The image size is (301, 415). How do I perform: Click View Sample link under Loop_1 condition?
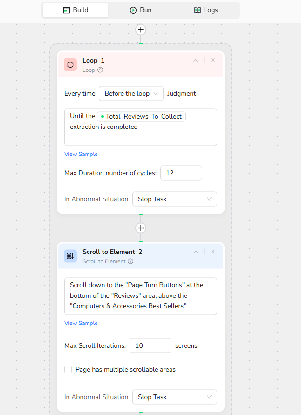coord(81,154)
